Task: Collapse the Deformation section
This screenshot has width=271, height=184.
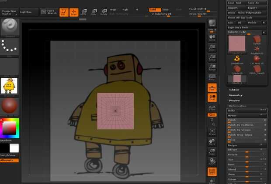Action: (238, 106)
